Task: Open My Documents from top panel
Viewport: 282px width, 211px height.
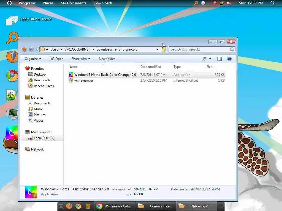Action: (x=73, y=3)
